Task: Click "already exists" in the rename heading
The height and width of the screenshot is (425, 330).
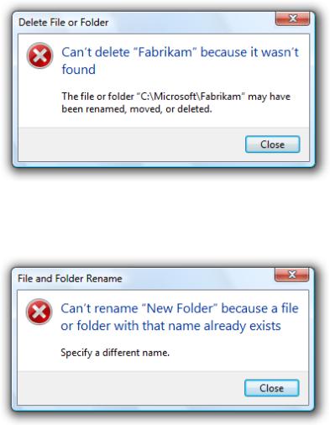Action: [x=242, y=326]
